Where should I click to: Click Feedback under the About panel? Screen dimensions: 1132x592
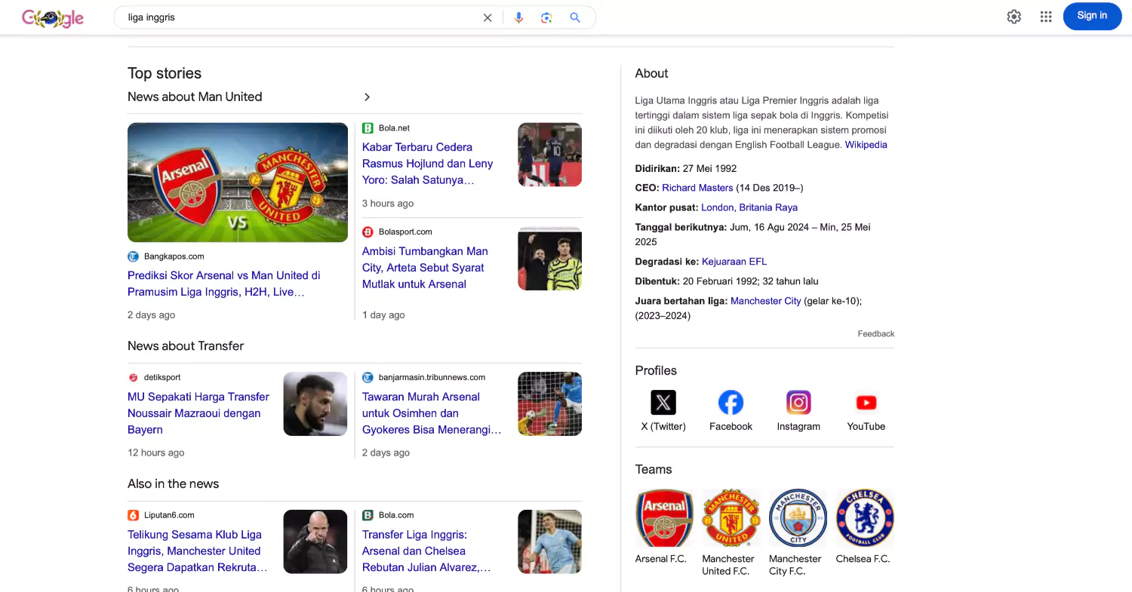point(876,333)
